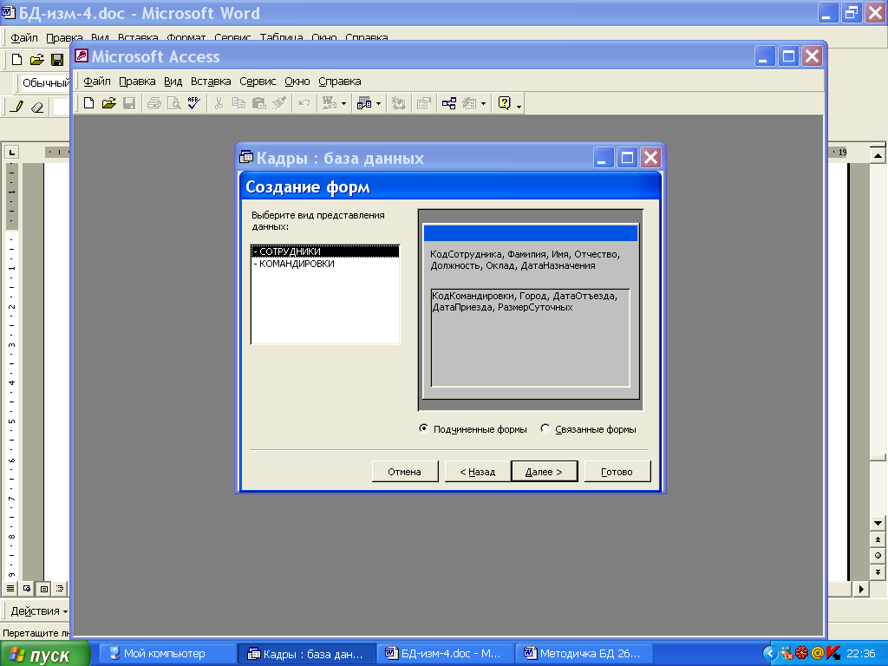Click Paste clipboard icon in Access toolbar
Viewport: 888px width, 666px height.
tap(258, 103)
